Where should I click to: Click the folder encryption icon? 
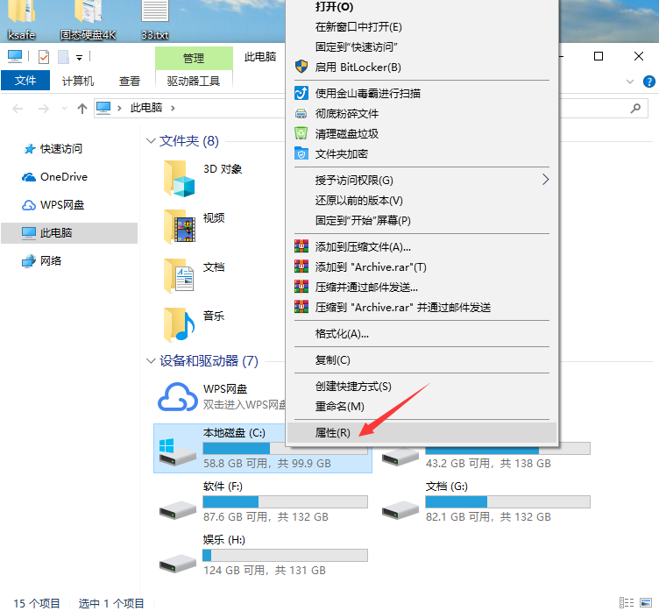pyautogui.click(x=301, y=154)
